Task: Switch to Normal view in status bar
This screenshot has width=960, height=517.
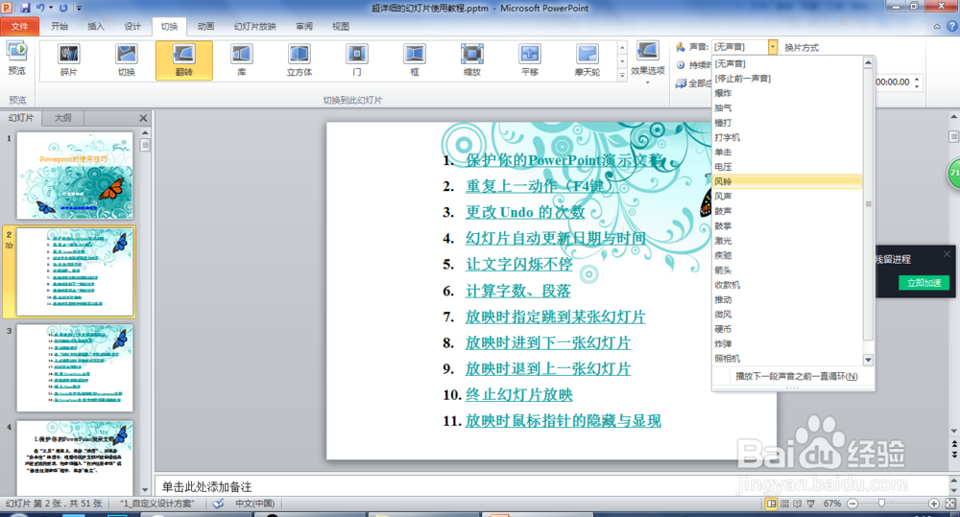Action: pos(772,504)
